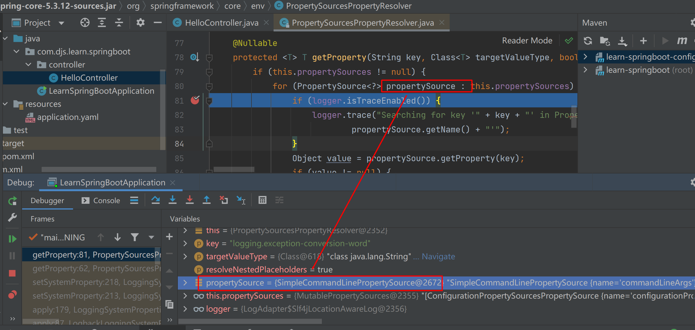Step out of the current method
Image resolution: width=695 pixels, height=330 pixels.
point(206,200)
